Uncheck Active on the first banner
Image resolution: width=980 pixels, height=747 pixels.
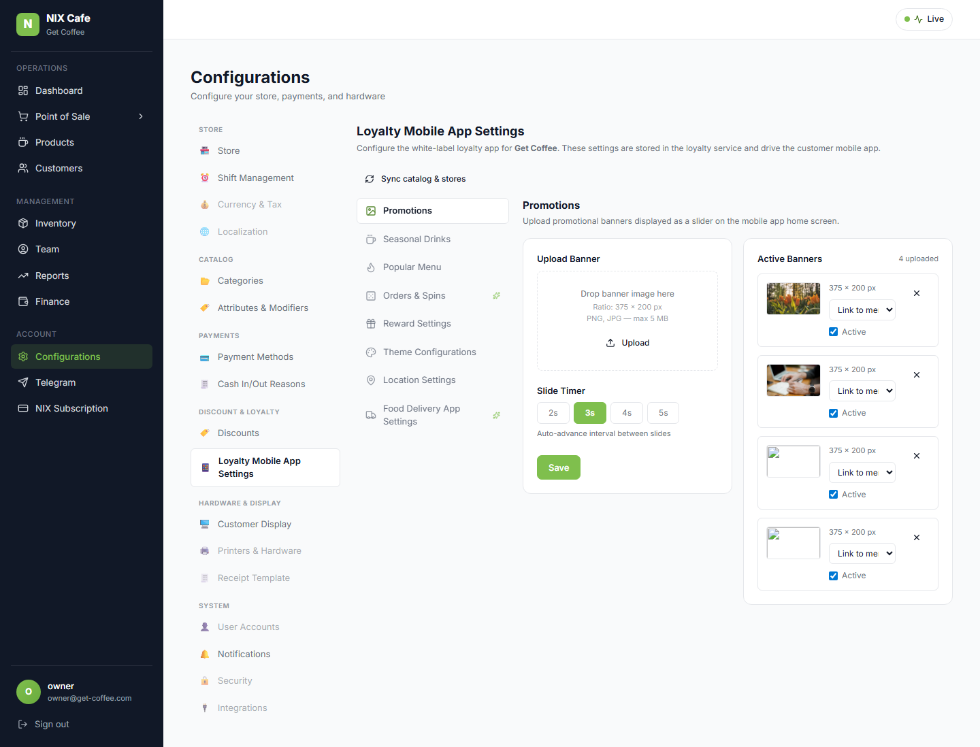(x=833, y=332)
